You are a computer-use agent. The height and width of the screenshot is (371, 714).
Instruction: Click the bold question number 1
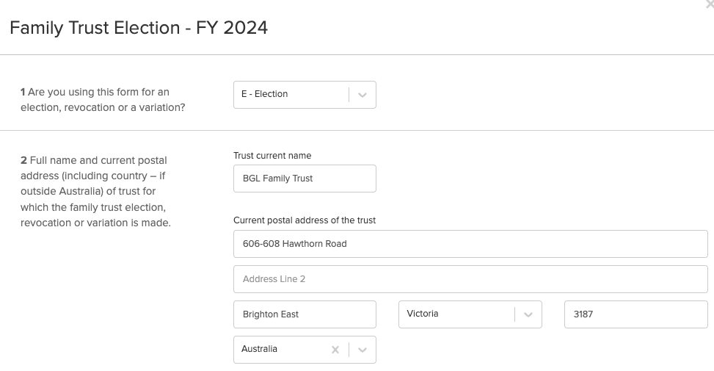click(x=23, y=92)
